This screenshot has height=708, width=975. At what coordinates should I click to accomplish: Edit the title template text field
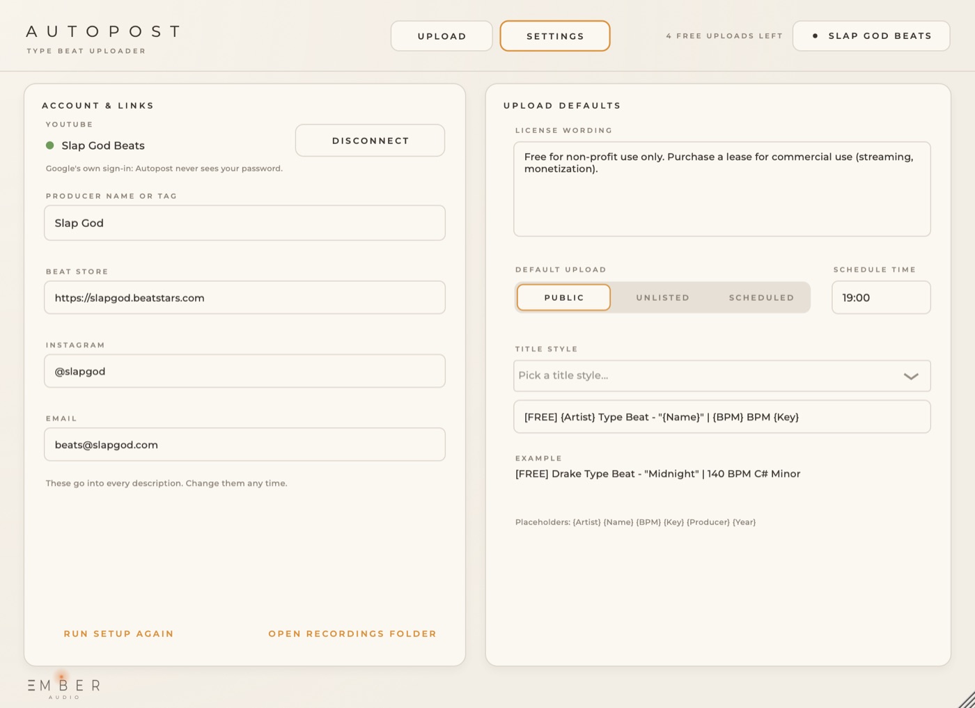[722, 417]
